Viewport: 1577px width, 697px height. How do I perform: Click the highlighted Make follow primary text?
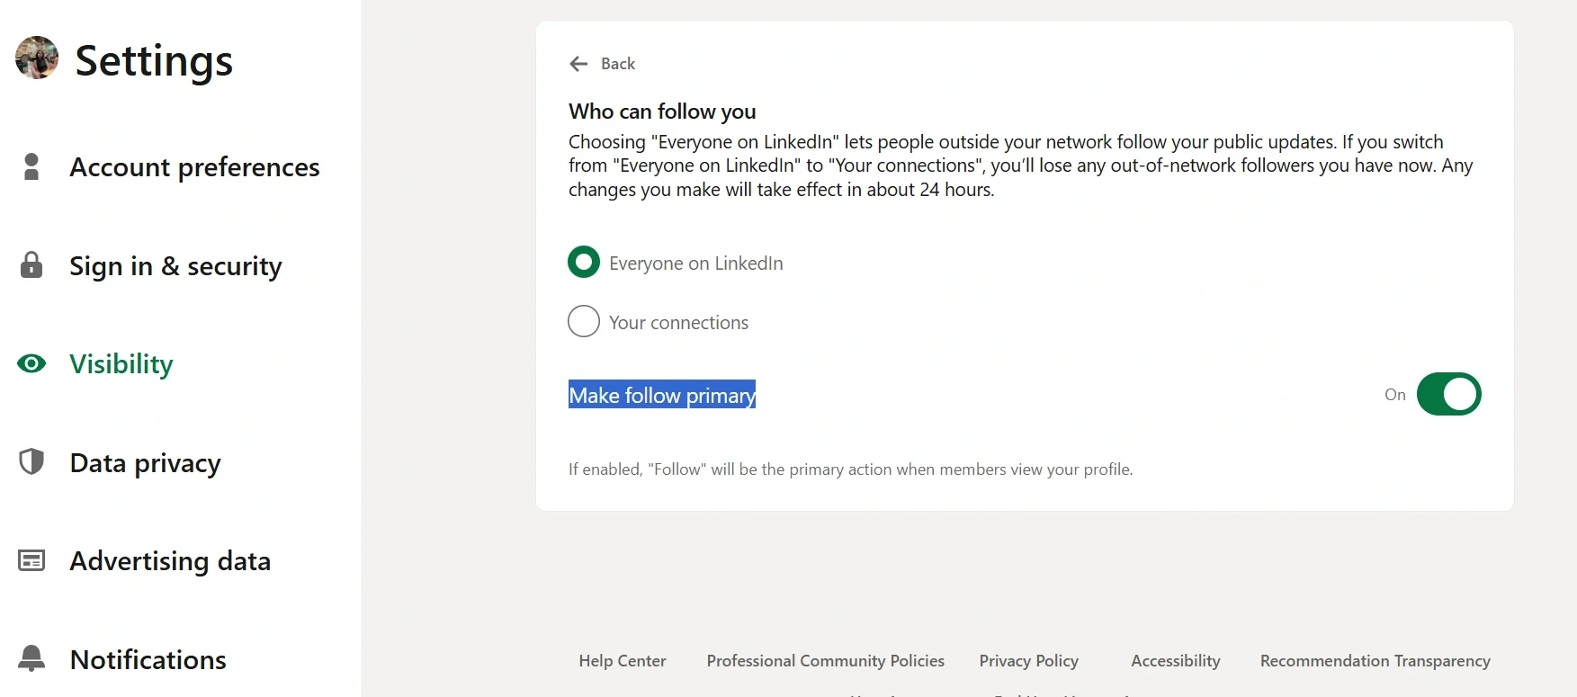pyautogui.click(x=661, y=395)
